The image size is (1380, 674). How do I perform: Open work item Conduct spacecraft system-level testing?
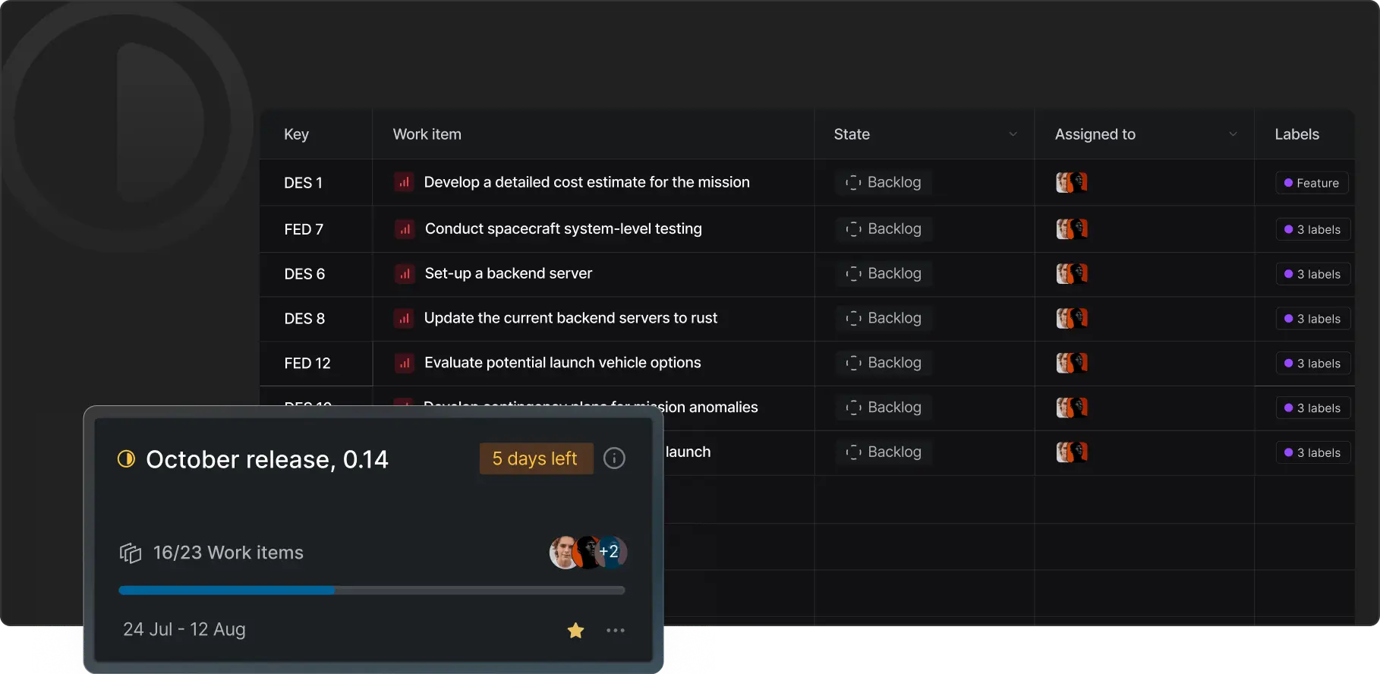click(x=563, y=228)
